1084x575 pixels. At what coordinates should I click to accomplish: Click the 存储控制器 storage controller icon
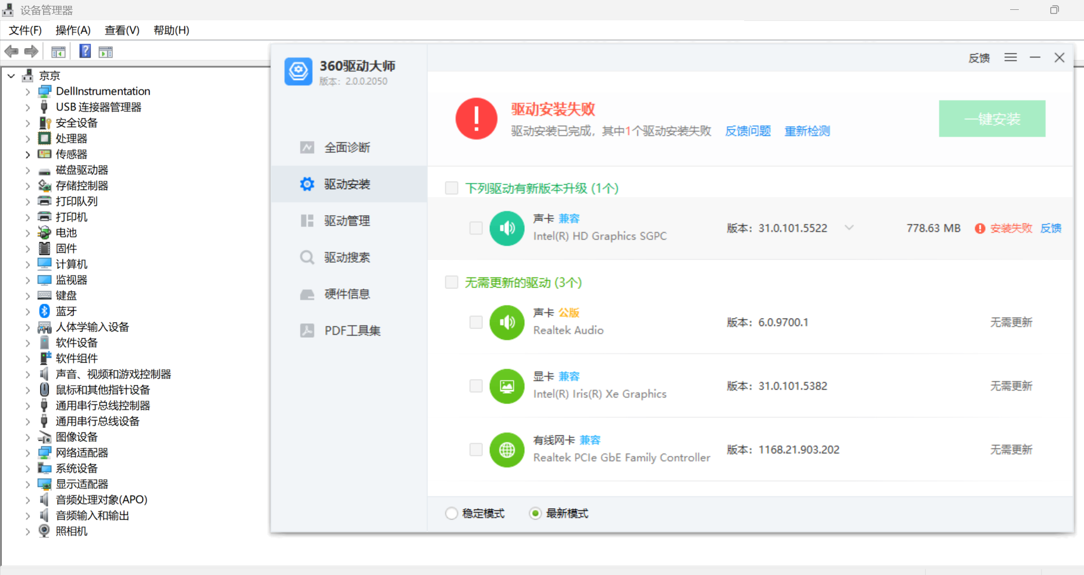coord(44,185)
